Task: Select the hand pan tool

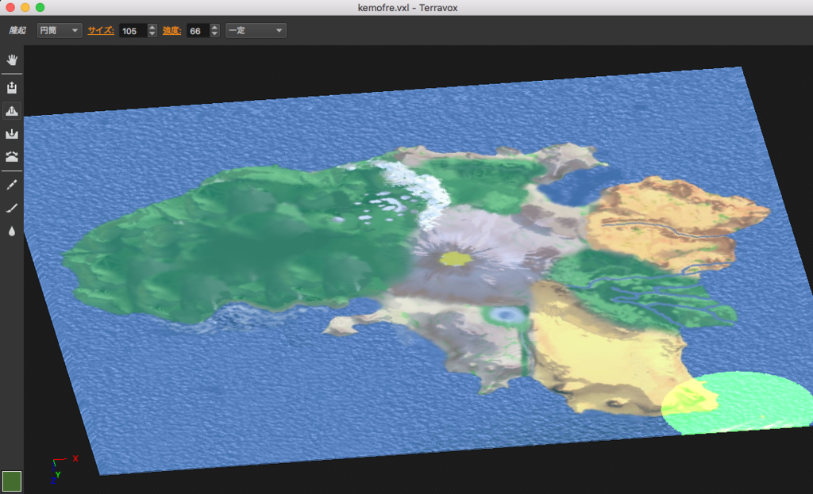Action: (x=12, y=60)
